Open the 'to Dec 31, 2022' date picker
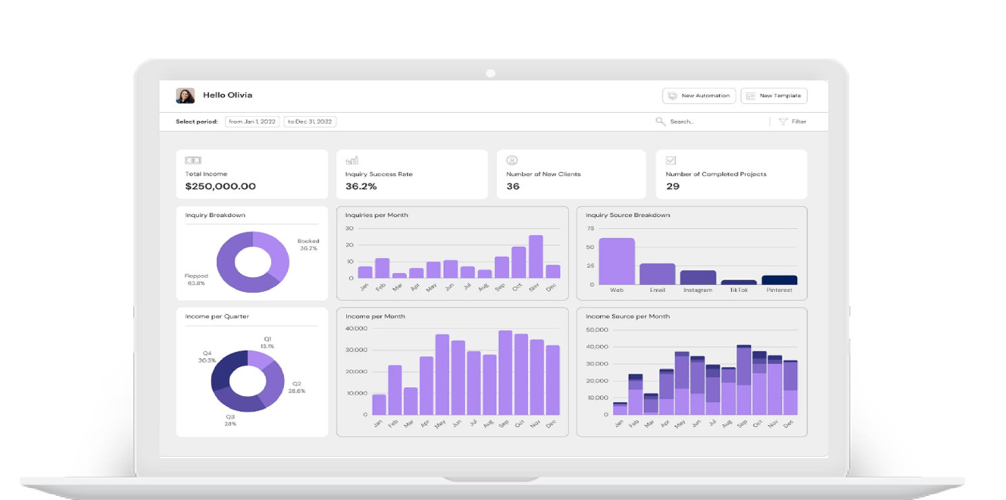This screenshot has height=500, width=1006. pos(310,122)
